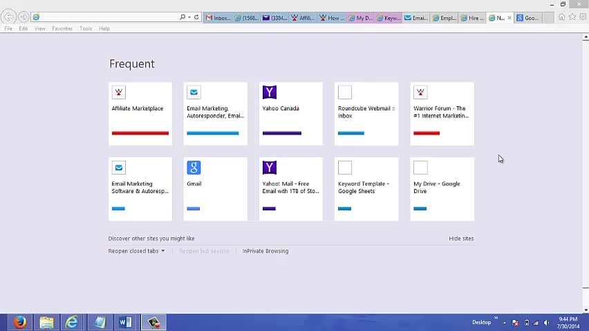Open the last taskbar application icon
This screenshot has height=331, width=589.
tap(153, 322)
